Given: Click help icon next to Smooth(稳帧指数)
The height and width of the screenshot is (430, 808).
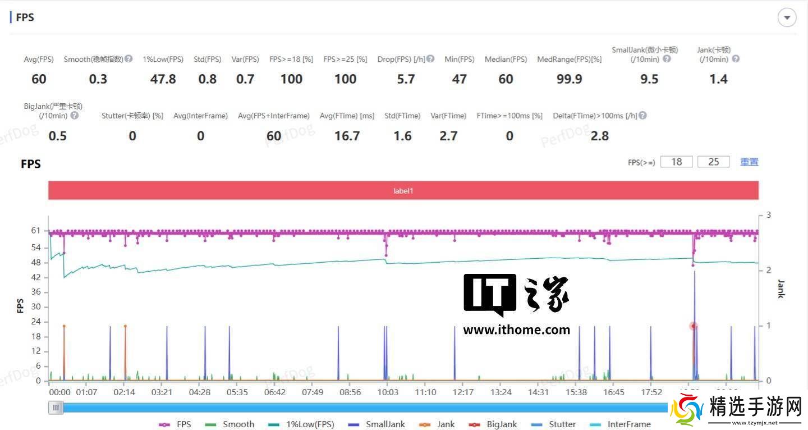Looking at the screenshot, I should [128, 59].
